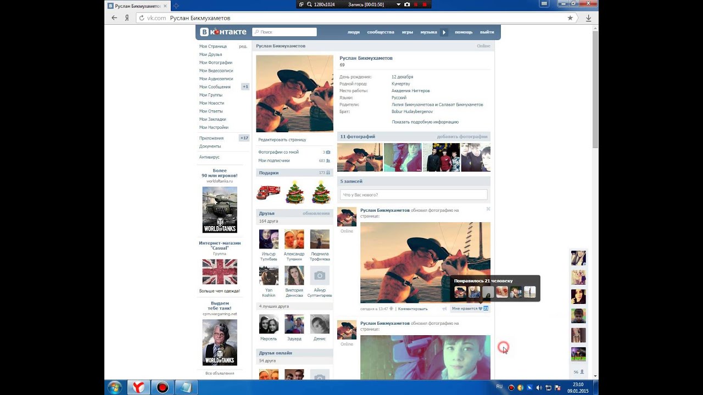The height and width of the screenshot is (395, 703).
Task: Click the volume speaker icon in tray
Action: click(538, 388)
